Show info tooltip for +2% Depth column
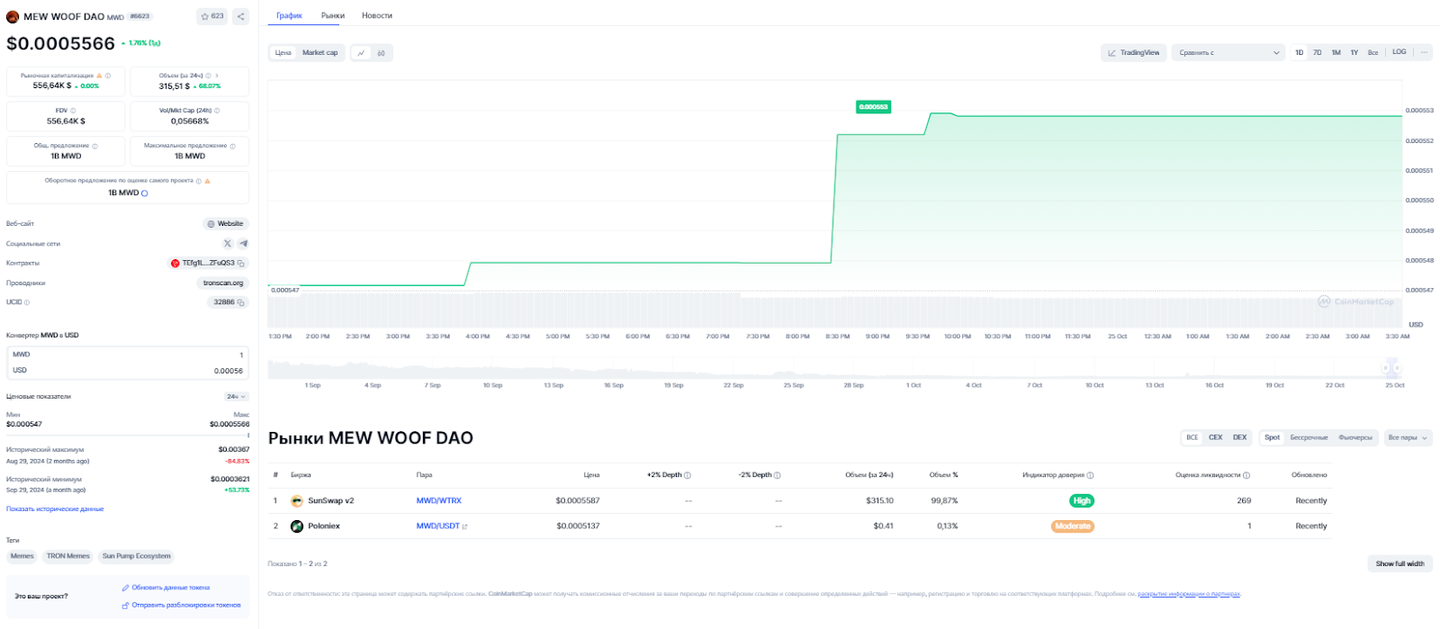Screen dimensions: 1440x629 pyautogui.click(x=688, y=475)
